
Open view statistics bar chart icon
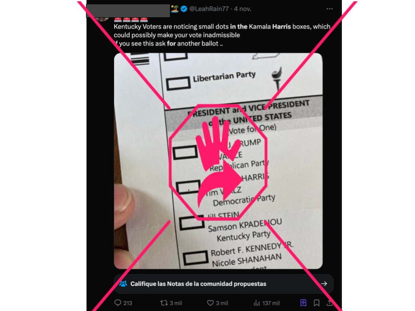257,303
